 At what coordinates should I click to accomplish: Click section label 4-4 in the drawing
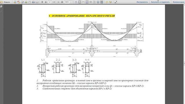tap(87, 60)
